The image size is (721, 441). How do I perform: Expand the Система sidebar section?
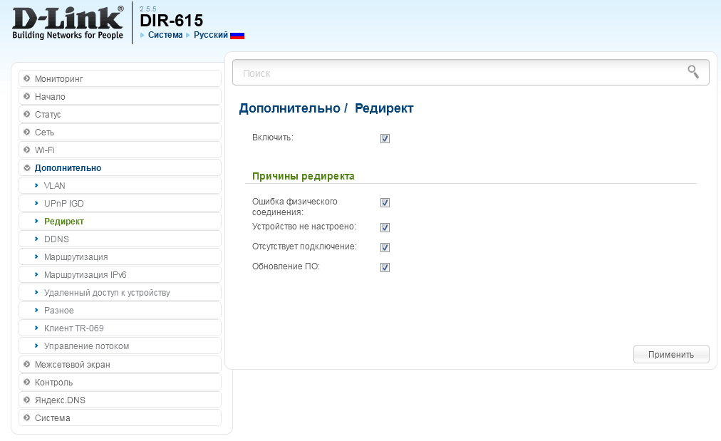tap(120, 418)
